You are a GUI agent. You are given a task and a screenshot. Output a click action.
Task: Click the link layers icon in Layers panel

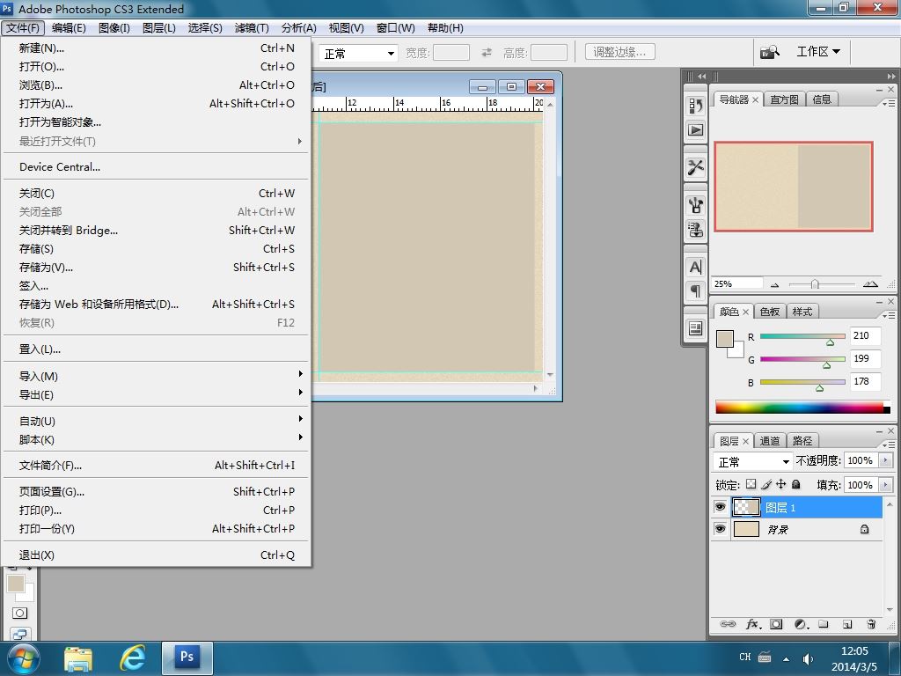pos(728,624)
